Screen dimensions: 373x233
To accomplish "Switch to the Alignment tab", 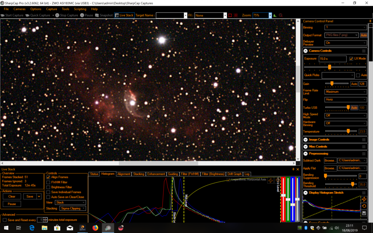I will 124,174.
